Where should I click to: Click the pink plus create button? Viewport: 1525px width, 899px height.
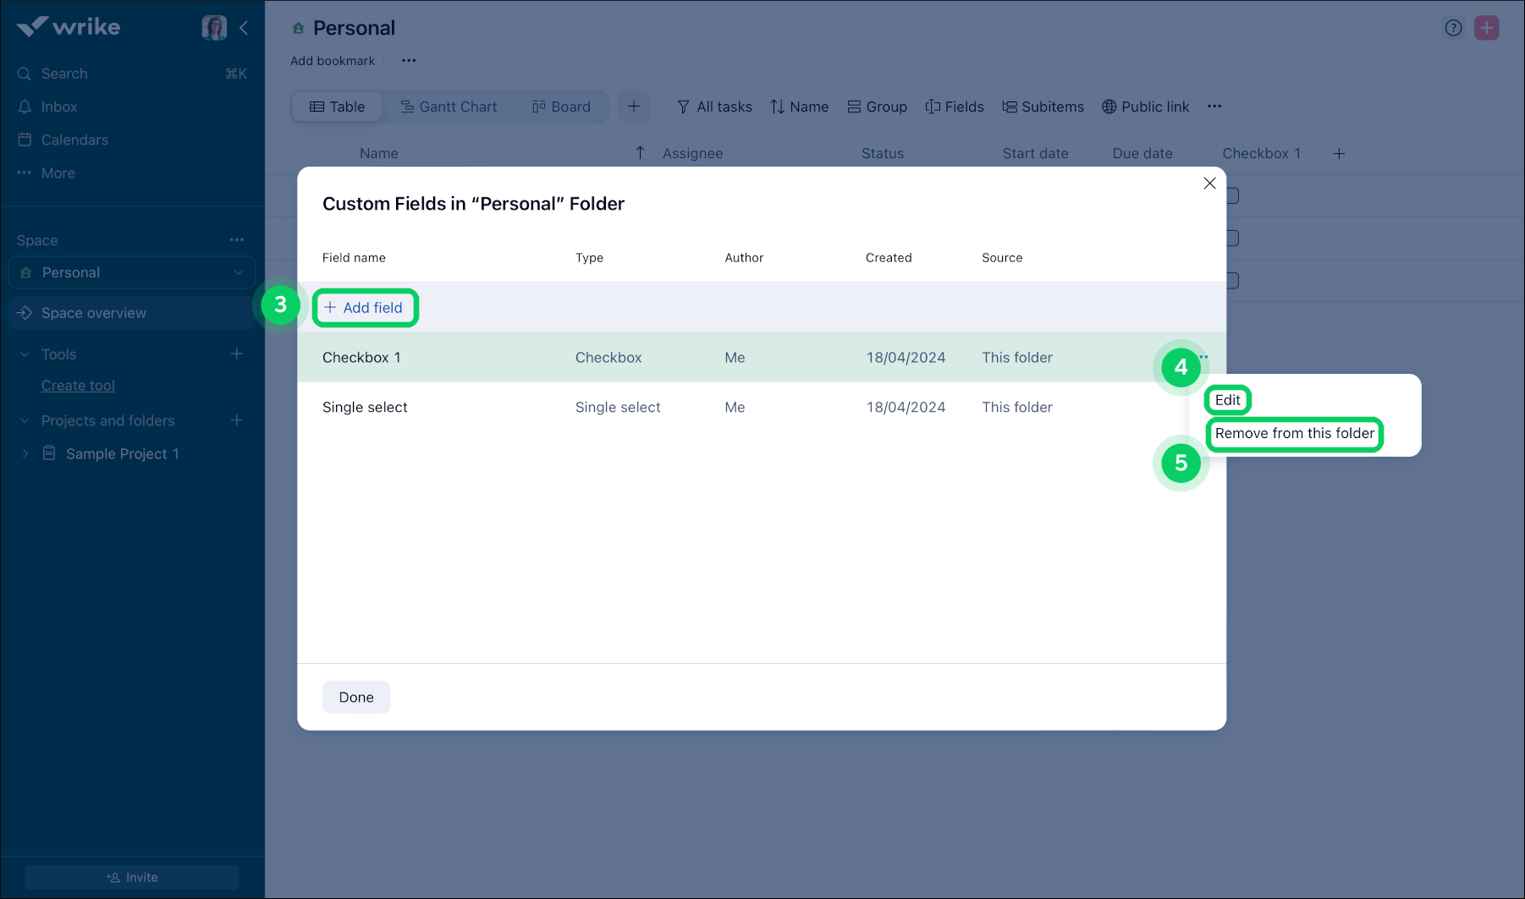coord(1486,28)
